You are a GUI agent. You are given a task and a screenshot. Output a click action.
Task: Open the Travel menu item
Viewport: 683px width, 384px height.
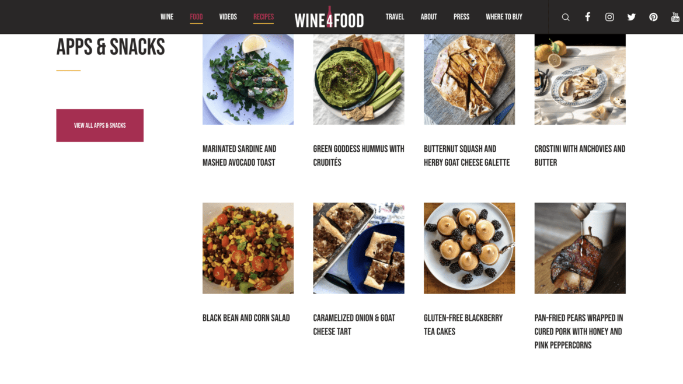(395, 17)
